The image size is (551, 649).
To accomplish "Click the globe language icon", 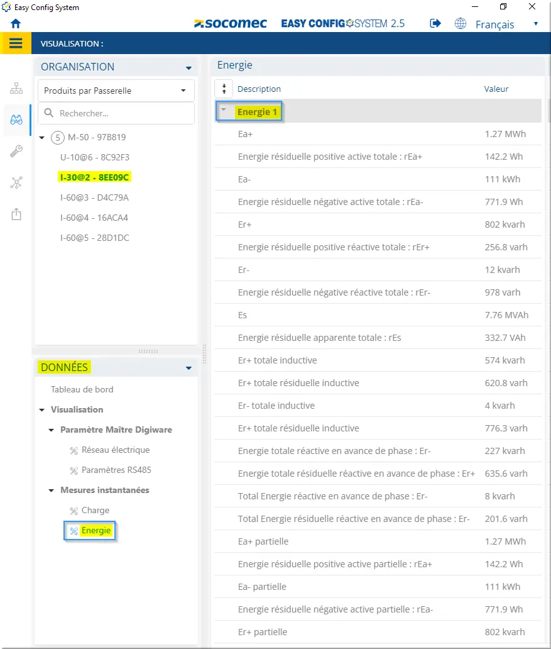I will pyautogui.click(x=461, y=24).
